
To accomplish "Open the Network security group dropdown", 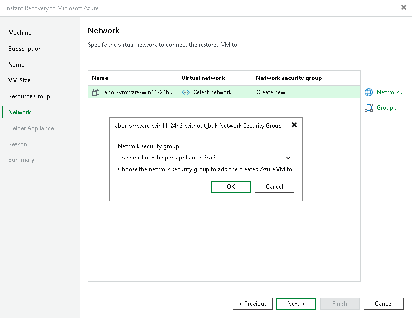I will pos(206,158).
